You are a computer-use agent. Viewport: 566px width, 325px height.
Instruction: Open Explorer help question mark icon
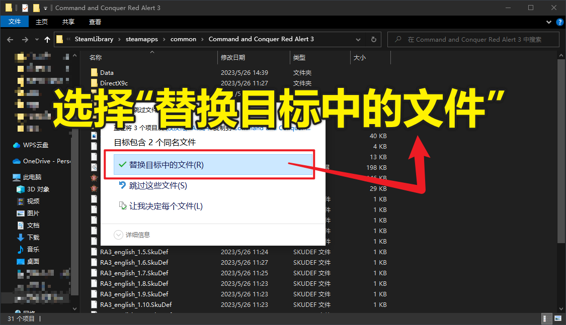click(560, 22)
